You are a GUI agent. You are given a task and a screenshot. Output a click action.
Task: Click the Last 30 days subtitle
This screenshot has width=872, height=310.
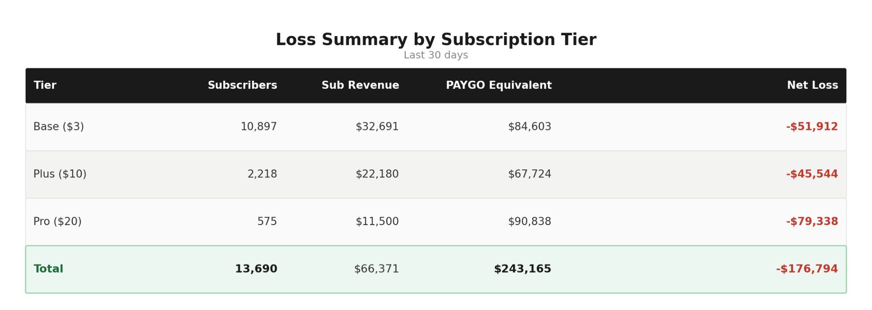click(x=436, y=55)
